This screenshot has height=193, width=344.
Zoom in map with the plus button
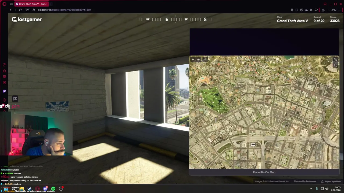(x=193, y=60)
